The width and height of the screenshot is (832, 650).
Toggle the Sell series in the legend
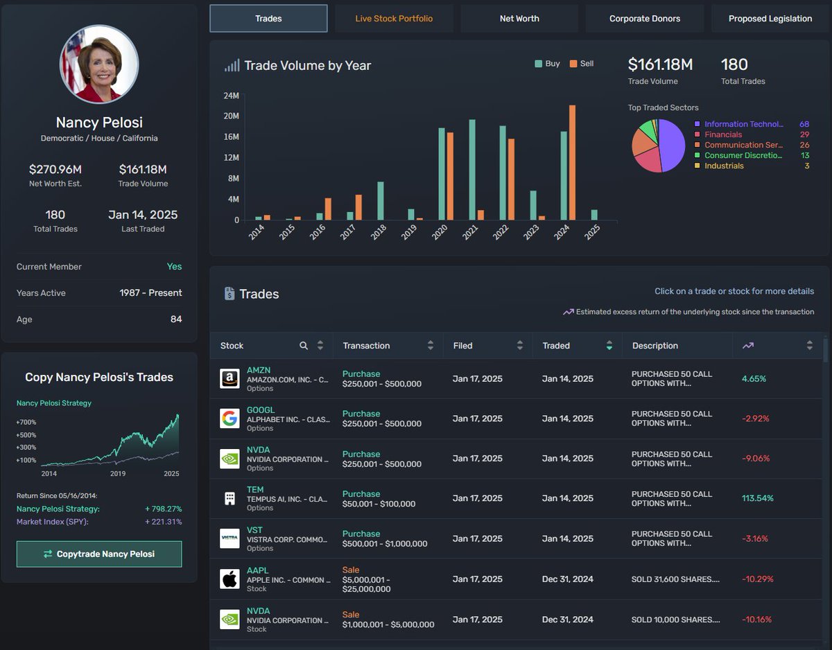coord(582,64)
